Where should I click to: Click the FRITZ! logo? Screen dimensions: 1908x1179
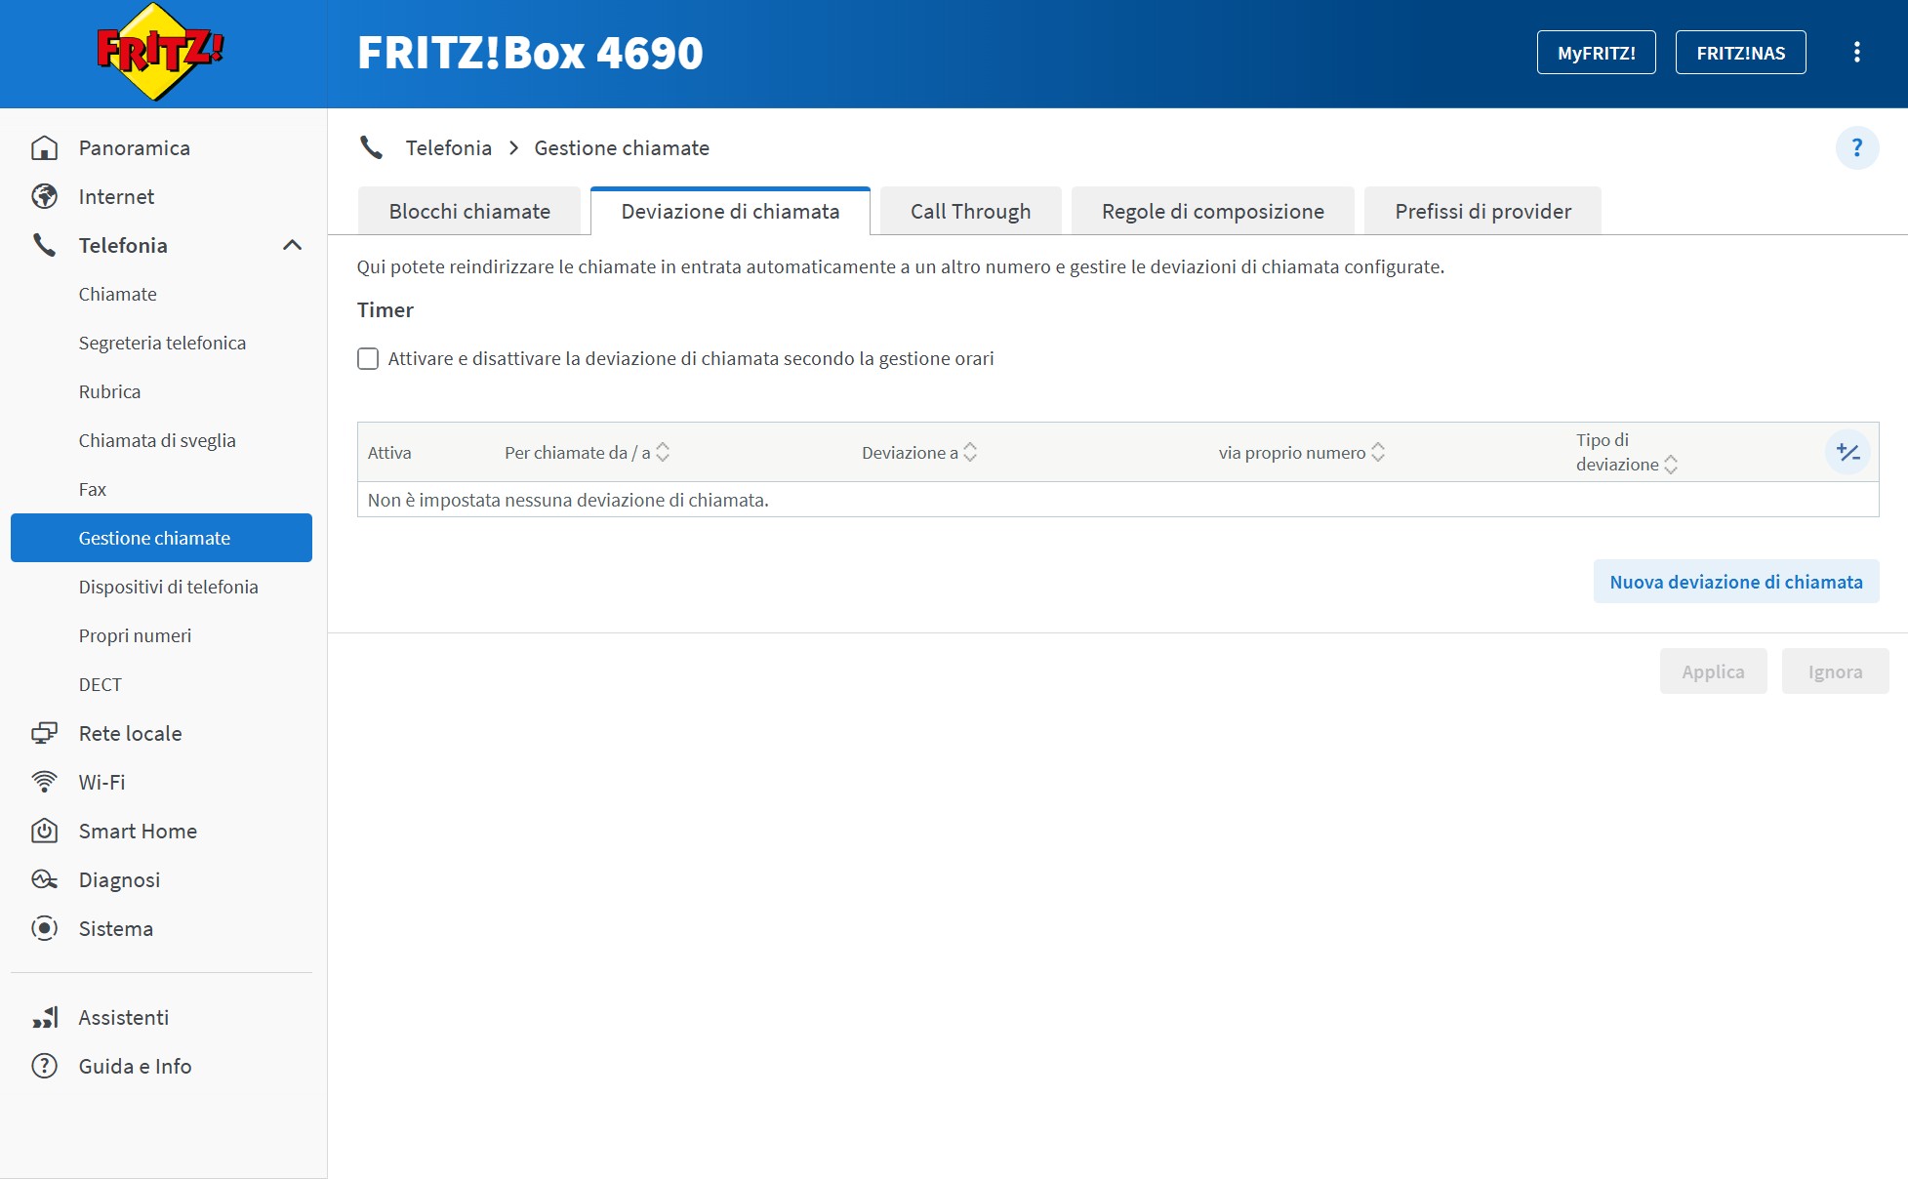pyautogui.click(x=161, y=53)
